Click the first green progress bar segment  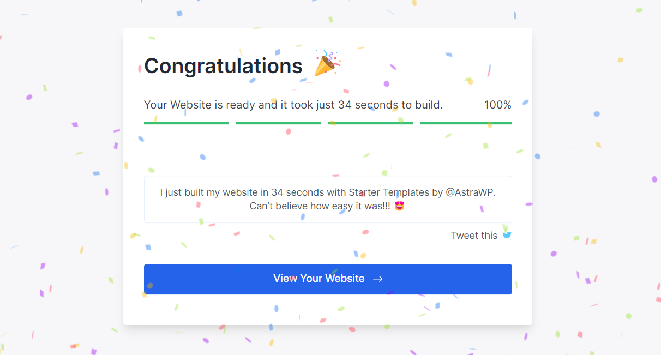[187, 123]
